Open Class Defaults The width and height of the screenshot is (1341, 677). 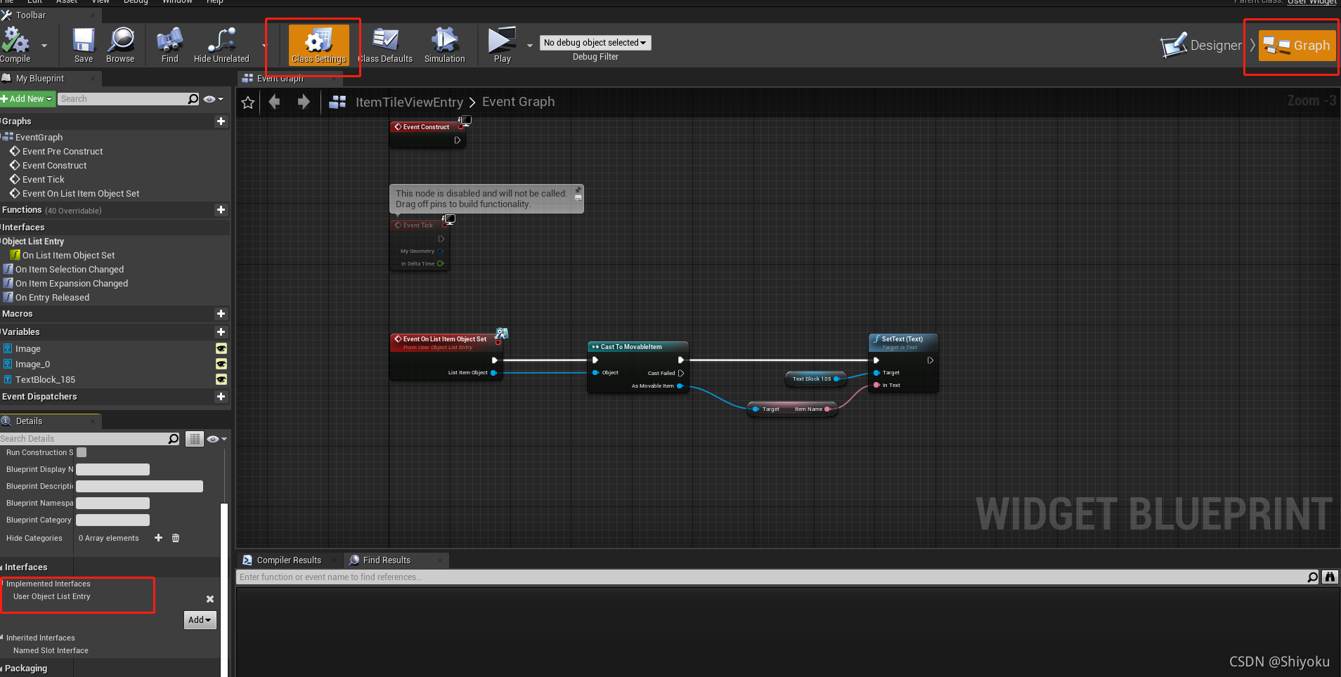tap(386, 42)
